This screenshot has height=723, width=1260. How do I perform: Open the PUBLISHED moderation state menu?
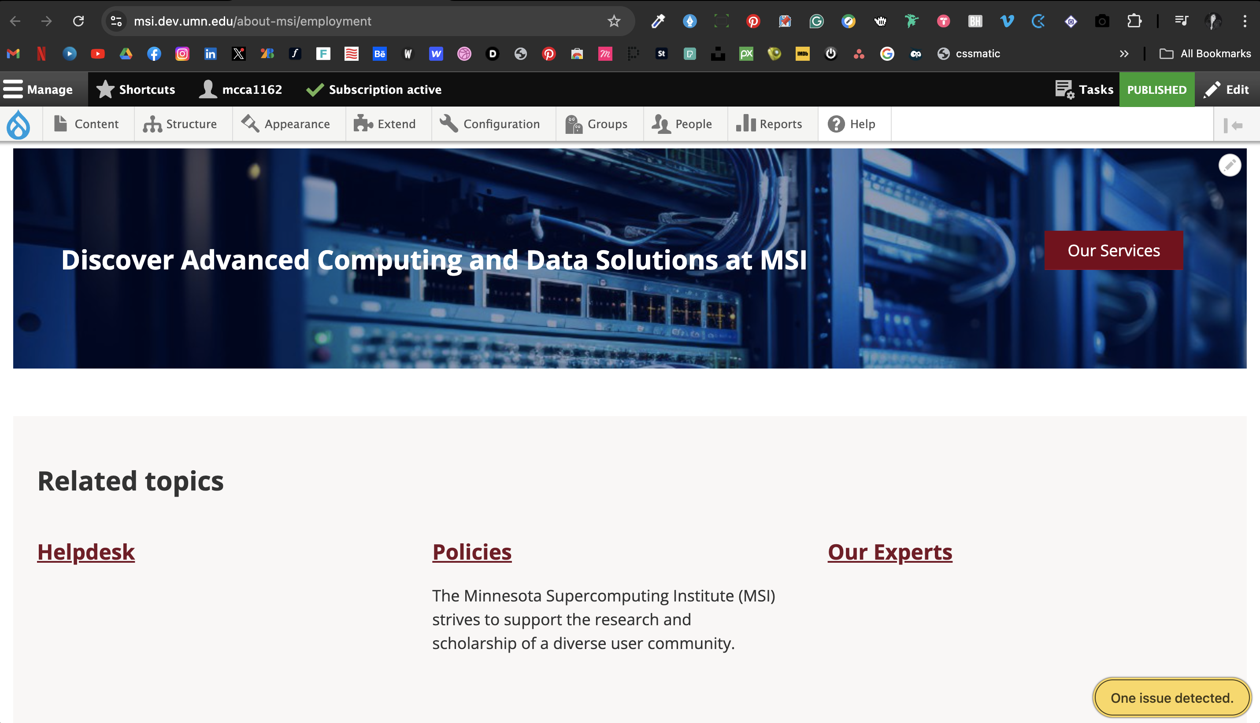pyautogui.click(x=1156, y=90)
